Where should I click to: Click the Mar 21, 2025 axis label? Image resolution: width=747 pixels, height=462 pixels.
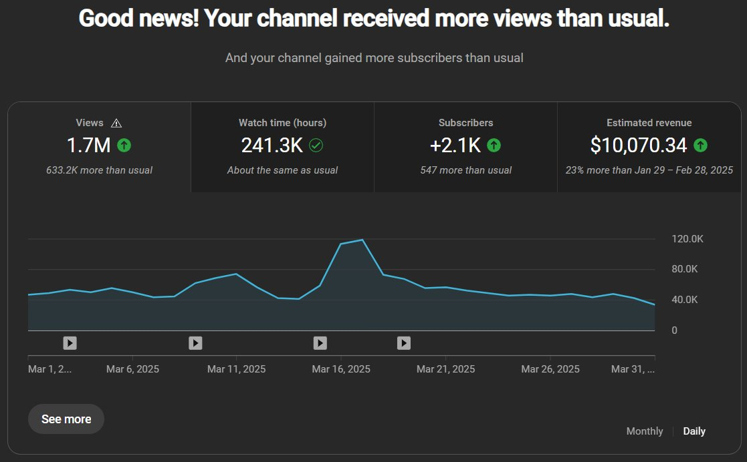click(x=446, y=369)
